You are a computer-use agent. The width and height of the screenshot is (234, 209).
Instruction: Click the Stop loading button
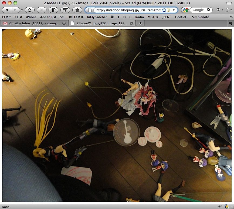(41, 10)
